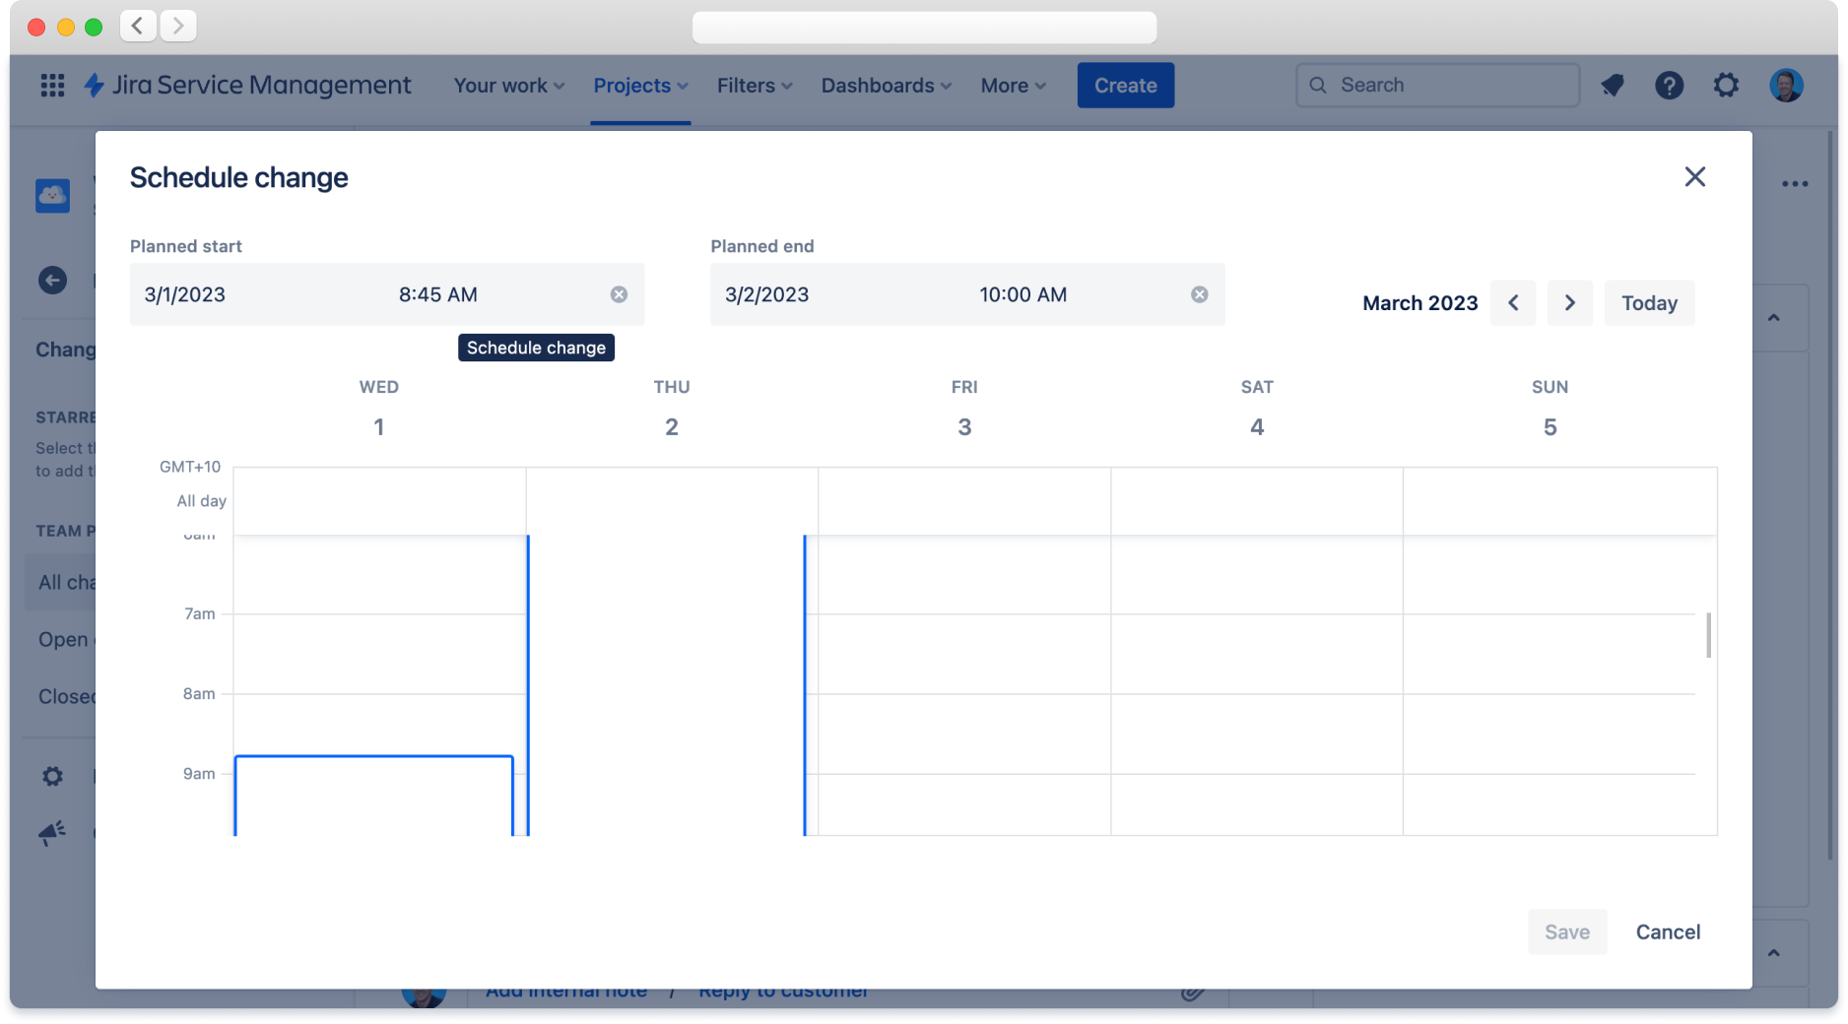The width and height of the screenshot is (1848, 1024).
Task: Expand the Dashboards dropdown
Action: pos(886,86)
